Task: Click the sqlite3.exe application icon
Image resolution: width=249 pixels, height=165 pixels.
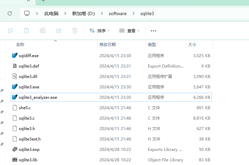Action: pyautogui.click(x=14, y=87)
